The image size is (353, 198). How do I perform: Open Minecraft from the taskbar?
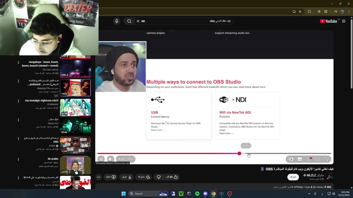[x=181, y=194]
